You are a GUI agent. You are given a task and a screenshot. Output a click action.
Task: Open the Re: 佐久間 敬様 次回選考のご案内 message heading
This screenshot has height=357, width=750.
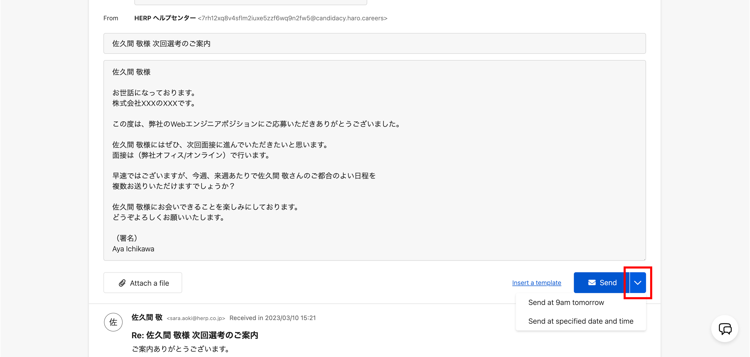[195, 335]
